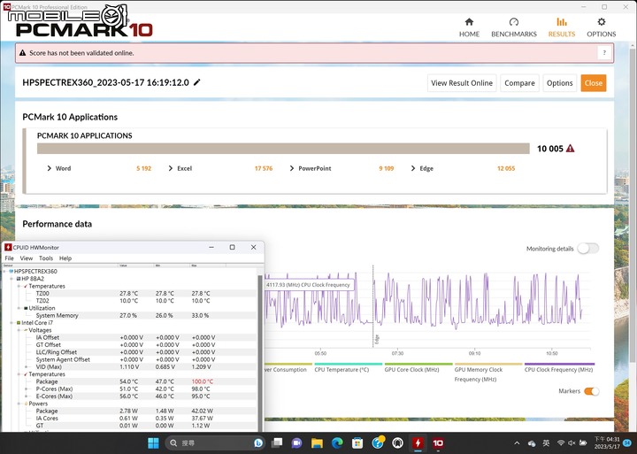Open Task View from taskbar
The width and height of the screenshot is (637, 454).
(277, 443)
